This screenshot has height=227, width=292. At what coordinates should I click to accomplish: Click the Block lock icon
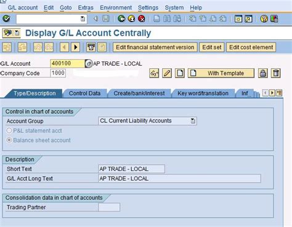tap(263, 73)
